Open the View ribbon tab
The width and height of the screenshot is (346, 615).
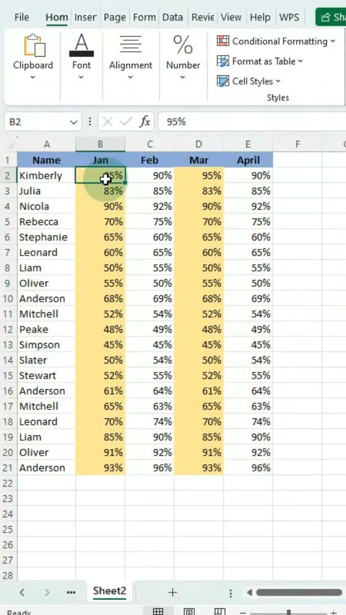231,17
